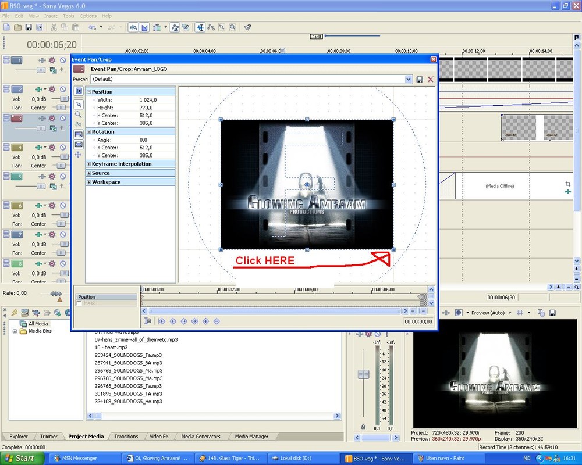This screenshot has height=465, width=582.
Task: Click Copy Snapshot to Clipboard preview icon
Action: click(541, 313)
